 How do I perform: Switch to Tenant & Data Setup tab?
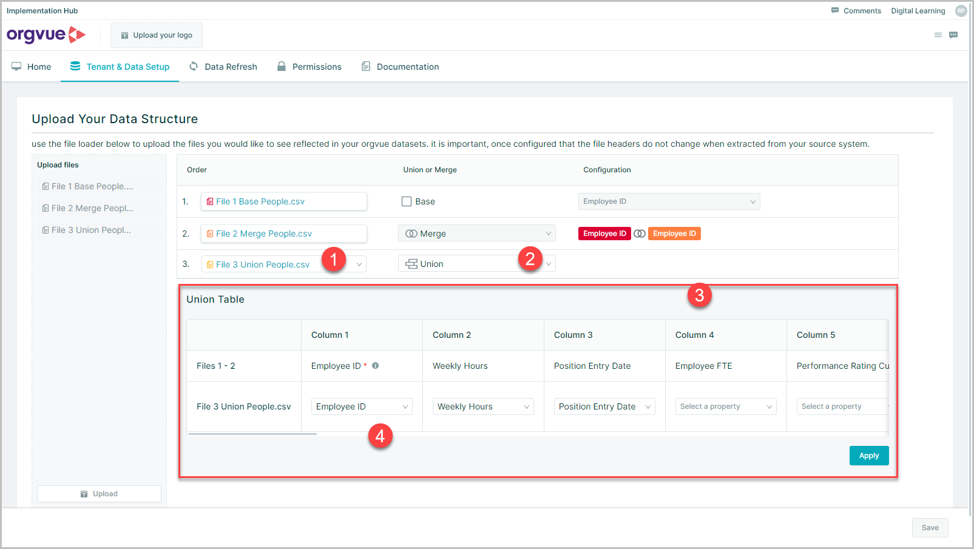click(120, 67)
